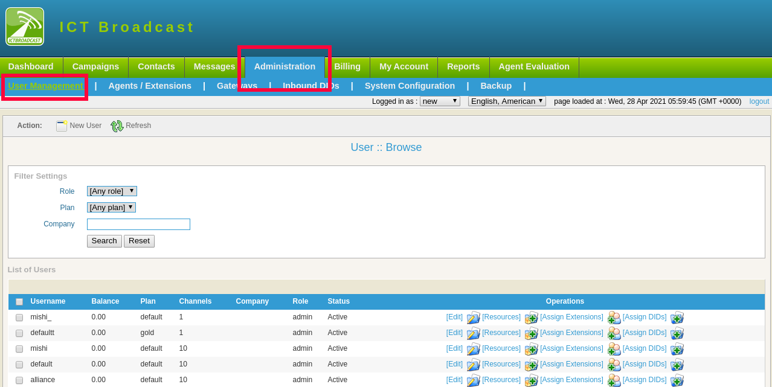Switch to the Contacts tab
Image resolution: width=772 pixels, height=387 pixels.
[156, 66]
